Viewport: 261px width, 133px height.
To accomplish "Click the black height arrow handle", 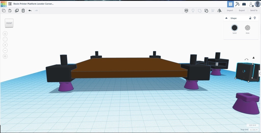I will (253, 58).
